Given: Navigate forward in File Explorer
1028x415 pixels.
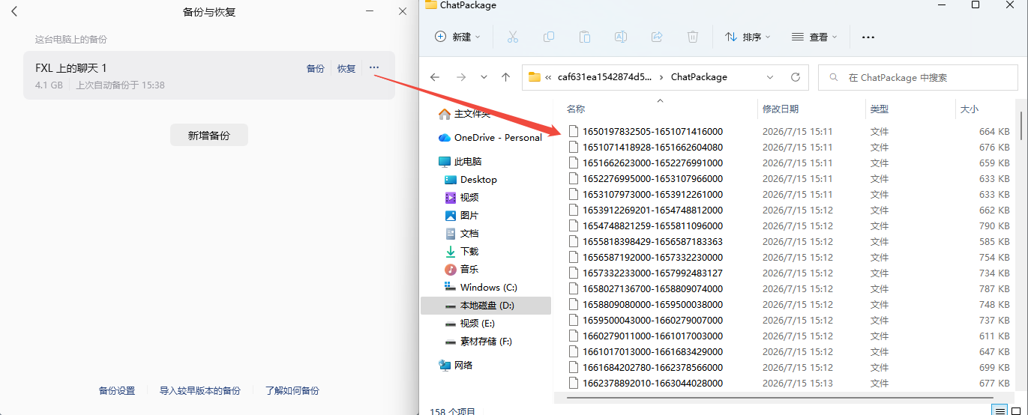Looking at the screenshot, I should (461, 76).
